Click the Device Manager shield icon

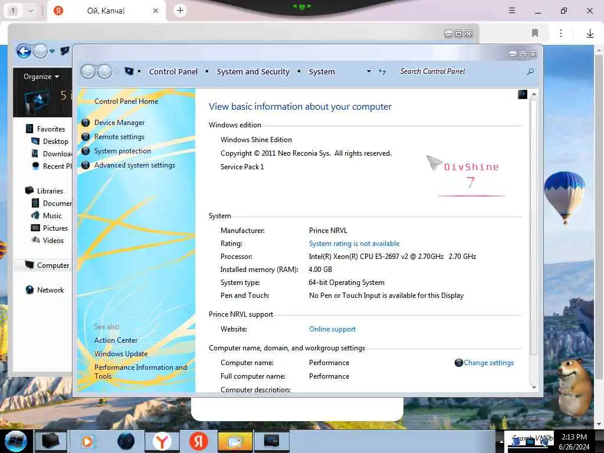point(86,123)
